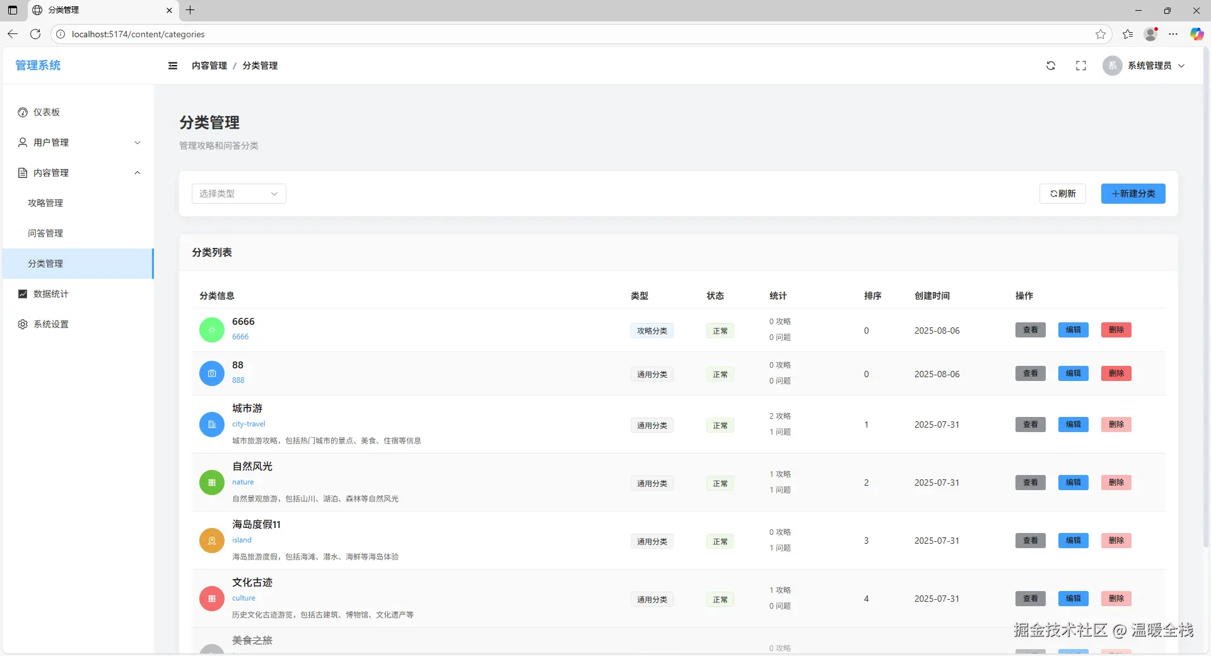
Task: Click the 新建分类 button
Action: 1133,194
